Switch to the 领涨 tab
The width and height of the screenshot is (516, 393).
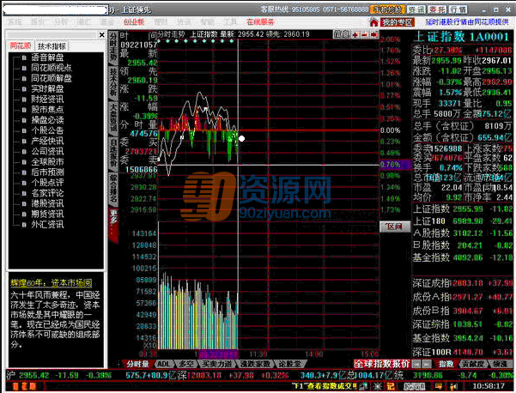(x=500, y=364)
